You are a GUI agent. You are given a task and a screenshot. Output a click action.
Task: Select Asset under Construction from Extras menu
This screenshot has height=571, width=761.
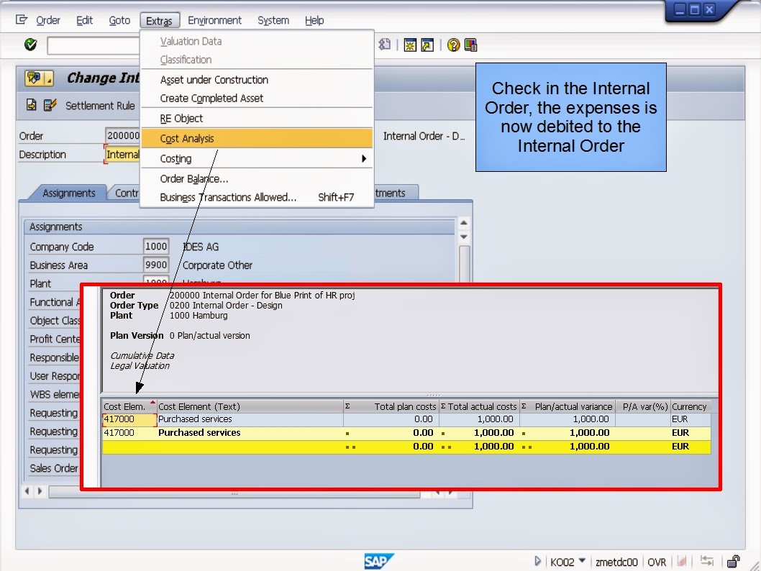pyautogui.click(x=257, y=80)
